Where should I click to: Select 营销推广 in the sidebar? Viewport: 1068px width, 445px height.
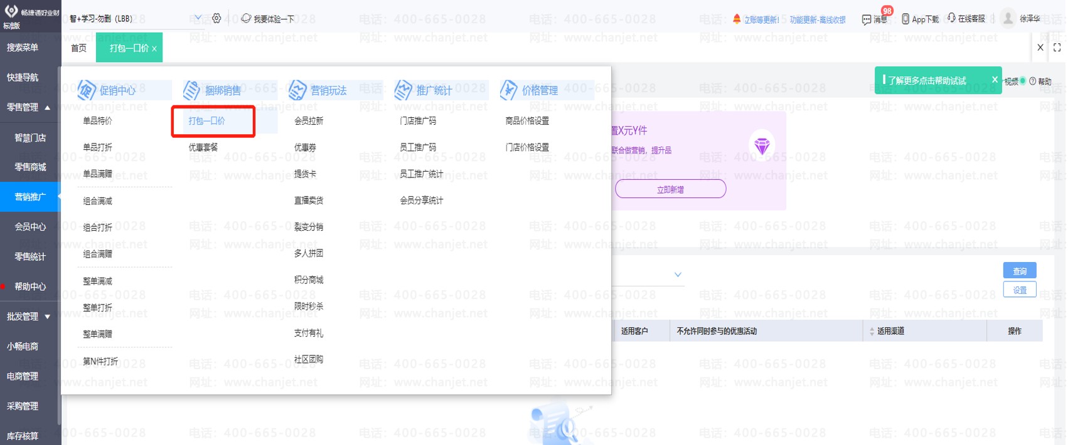coord(30,197)
